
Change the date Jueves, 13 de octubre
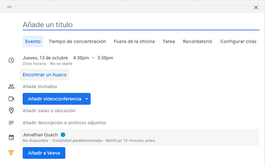(x=45, y=58)
